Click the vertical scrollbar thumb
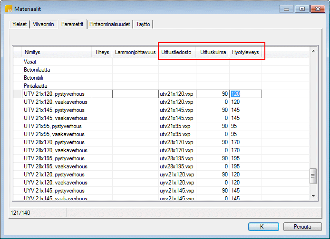330x239 pixels. pyautogui.click(x=313, y=176)
